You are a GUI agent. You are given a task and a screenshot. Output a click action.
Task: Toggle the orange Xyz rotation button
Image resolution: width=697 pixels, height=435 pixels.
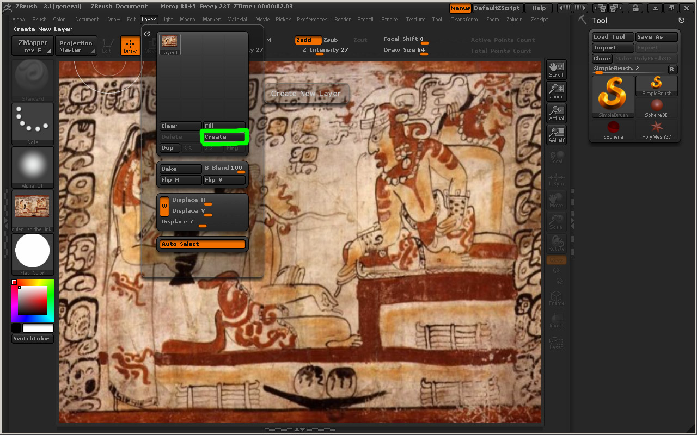[x=556, y=260]
